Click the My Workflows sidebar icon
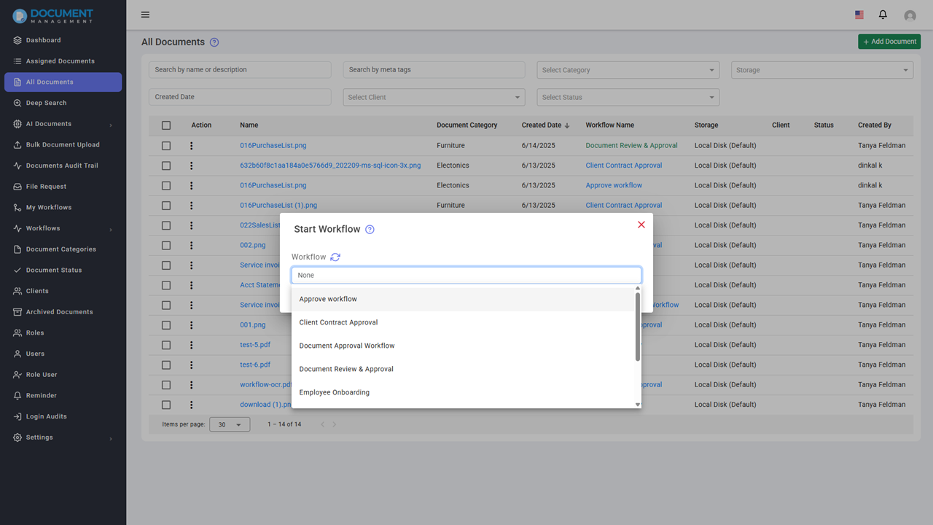933x525 pixels. (x=17, y=208)
